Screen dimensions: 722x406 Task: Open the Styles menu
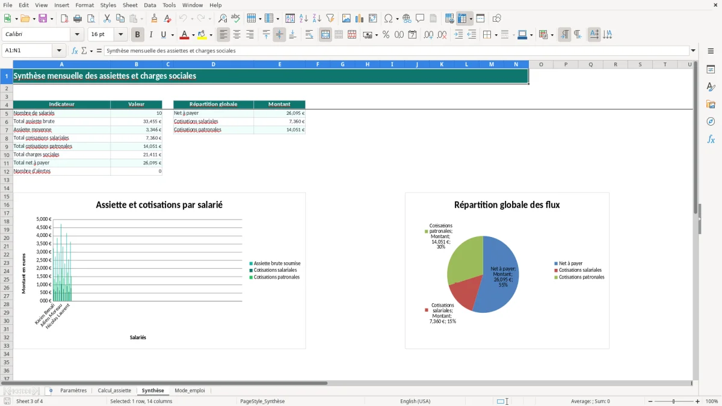coord(108,5)
